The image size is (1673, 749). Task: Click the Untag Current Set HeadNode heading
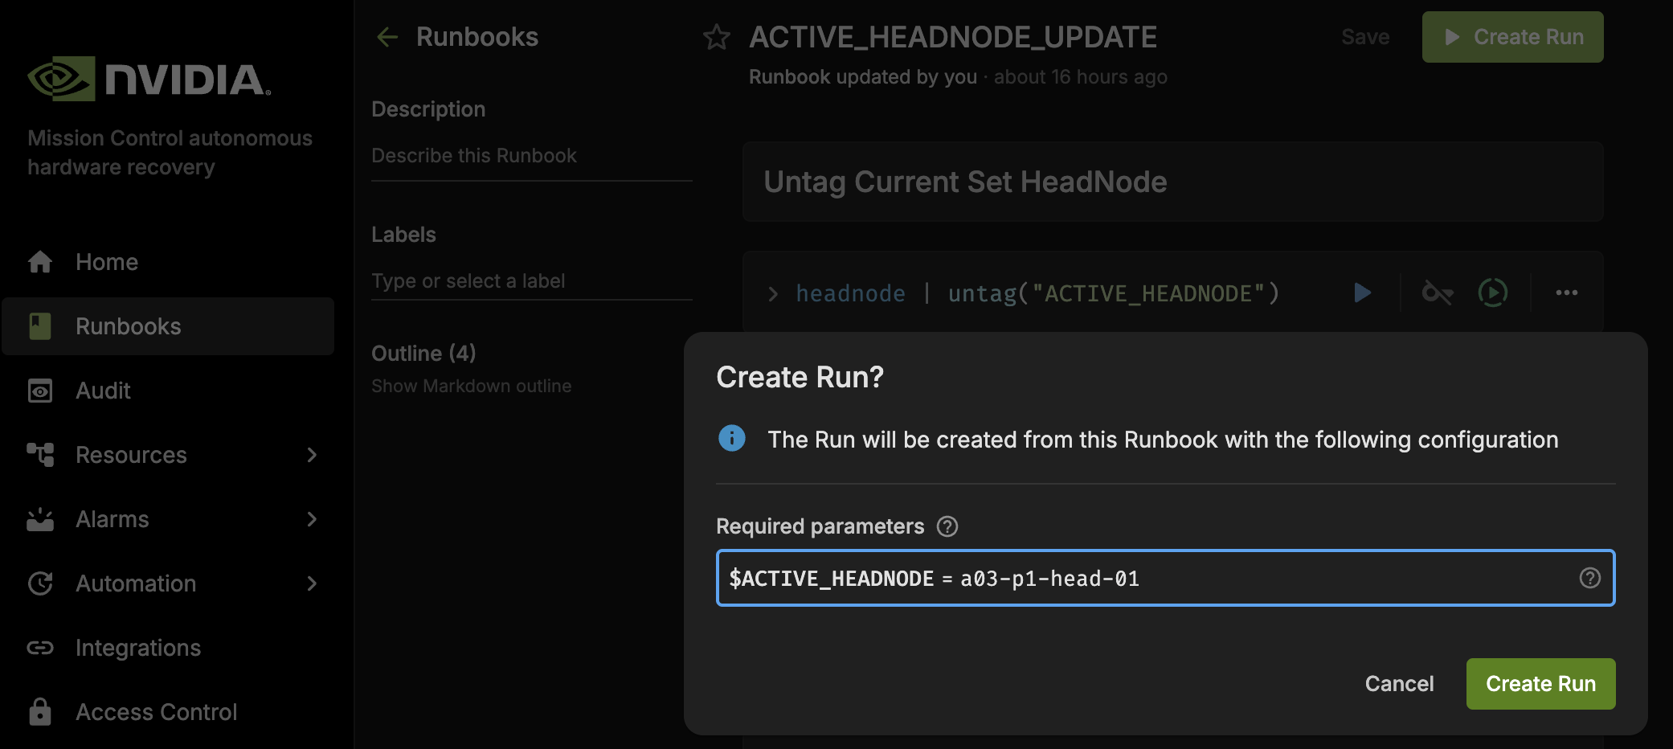pos(965,182)
